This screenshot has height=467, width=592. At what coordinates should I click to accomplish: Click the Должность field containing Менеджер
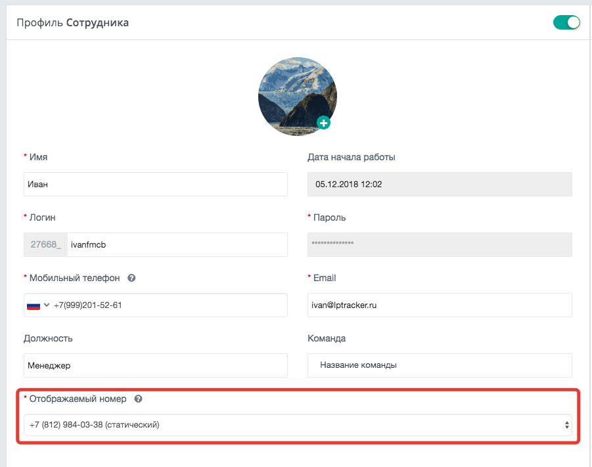pyautogui.click(x=156, y=365)
